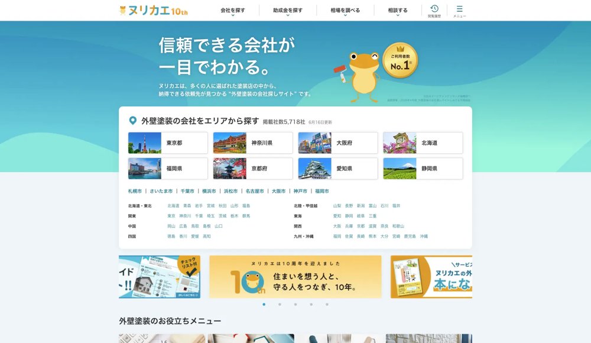The height and width of the screenshot is (343, 591).
Task: Expand the 会社を探す menu
Action: pyautogui.click(x=232, y=11)
